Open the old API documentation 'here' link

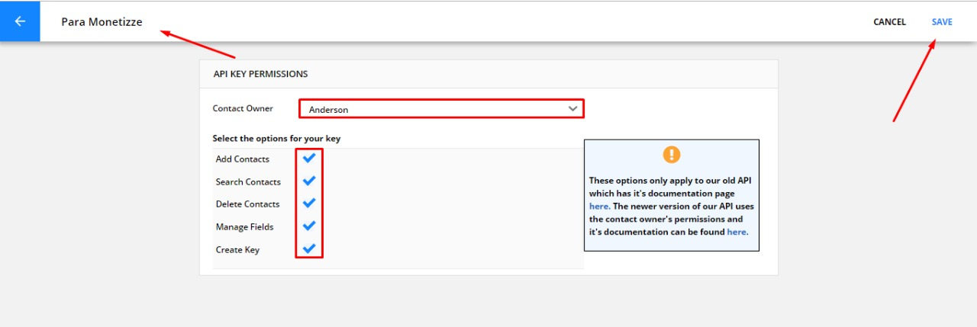598,207
